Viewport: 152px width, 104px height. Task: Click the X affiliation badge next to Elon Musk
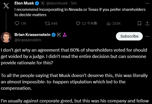43,3
